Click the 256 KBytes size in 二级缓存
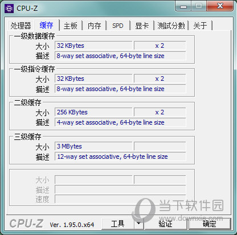Screen dimensions: 237x235 [x=93, y=112]
